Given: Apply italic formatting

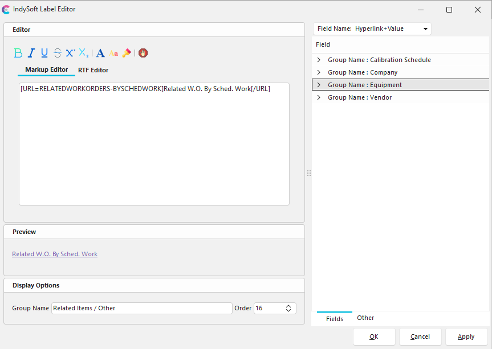Looking at the screenshot, I should [31, 53].
